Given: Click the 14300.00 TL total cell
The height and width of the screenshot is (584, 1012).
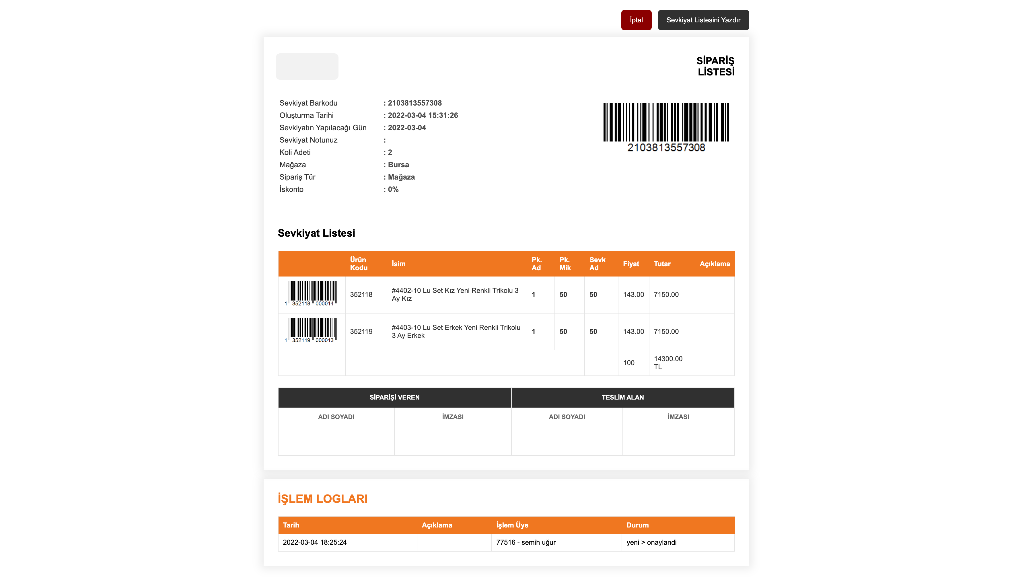Looking at the screenshot, I should click(x=668, y=363).
